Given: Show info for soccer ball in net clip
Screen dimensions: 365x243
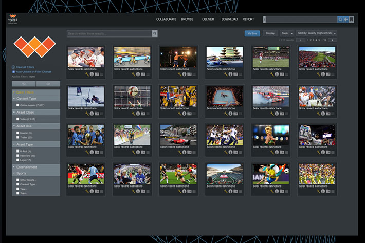Looking at the screenshot, I should (x=138, y=114).
